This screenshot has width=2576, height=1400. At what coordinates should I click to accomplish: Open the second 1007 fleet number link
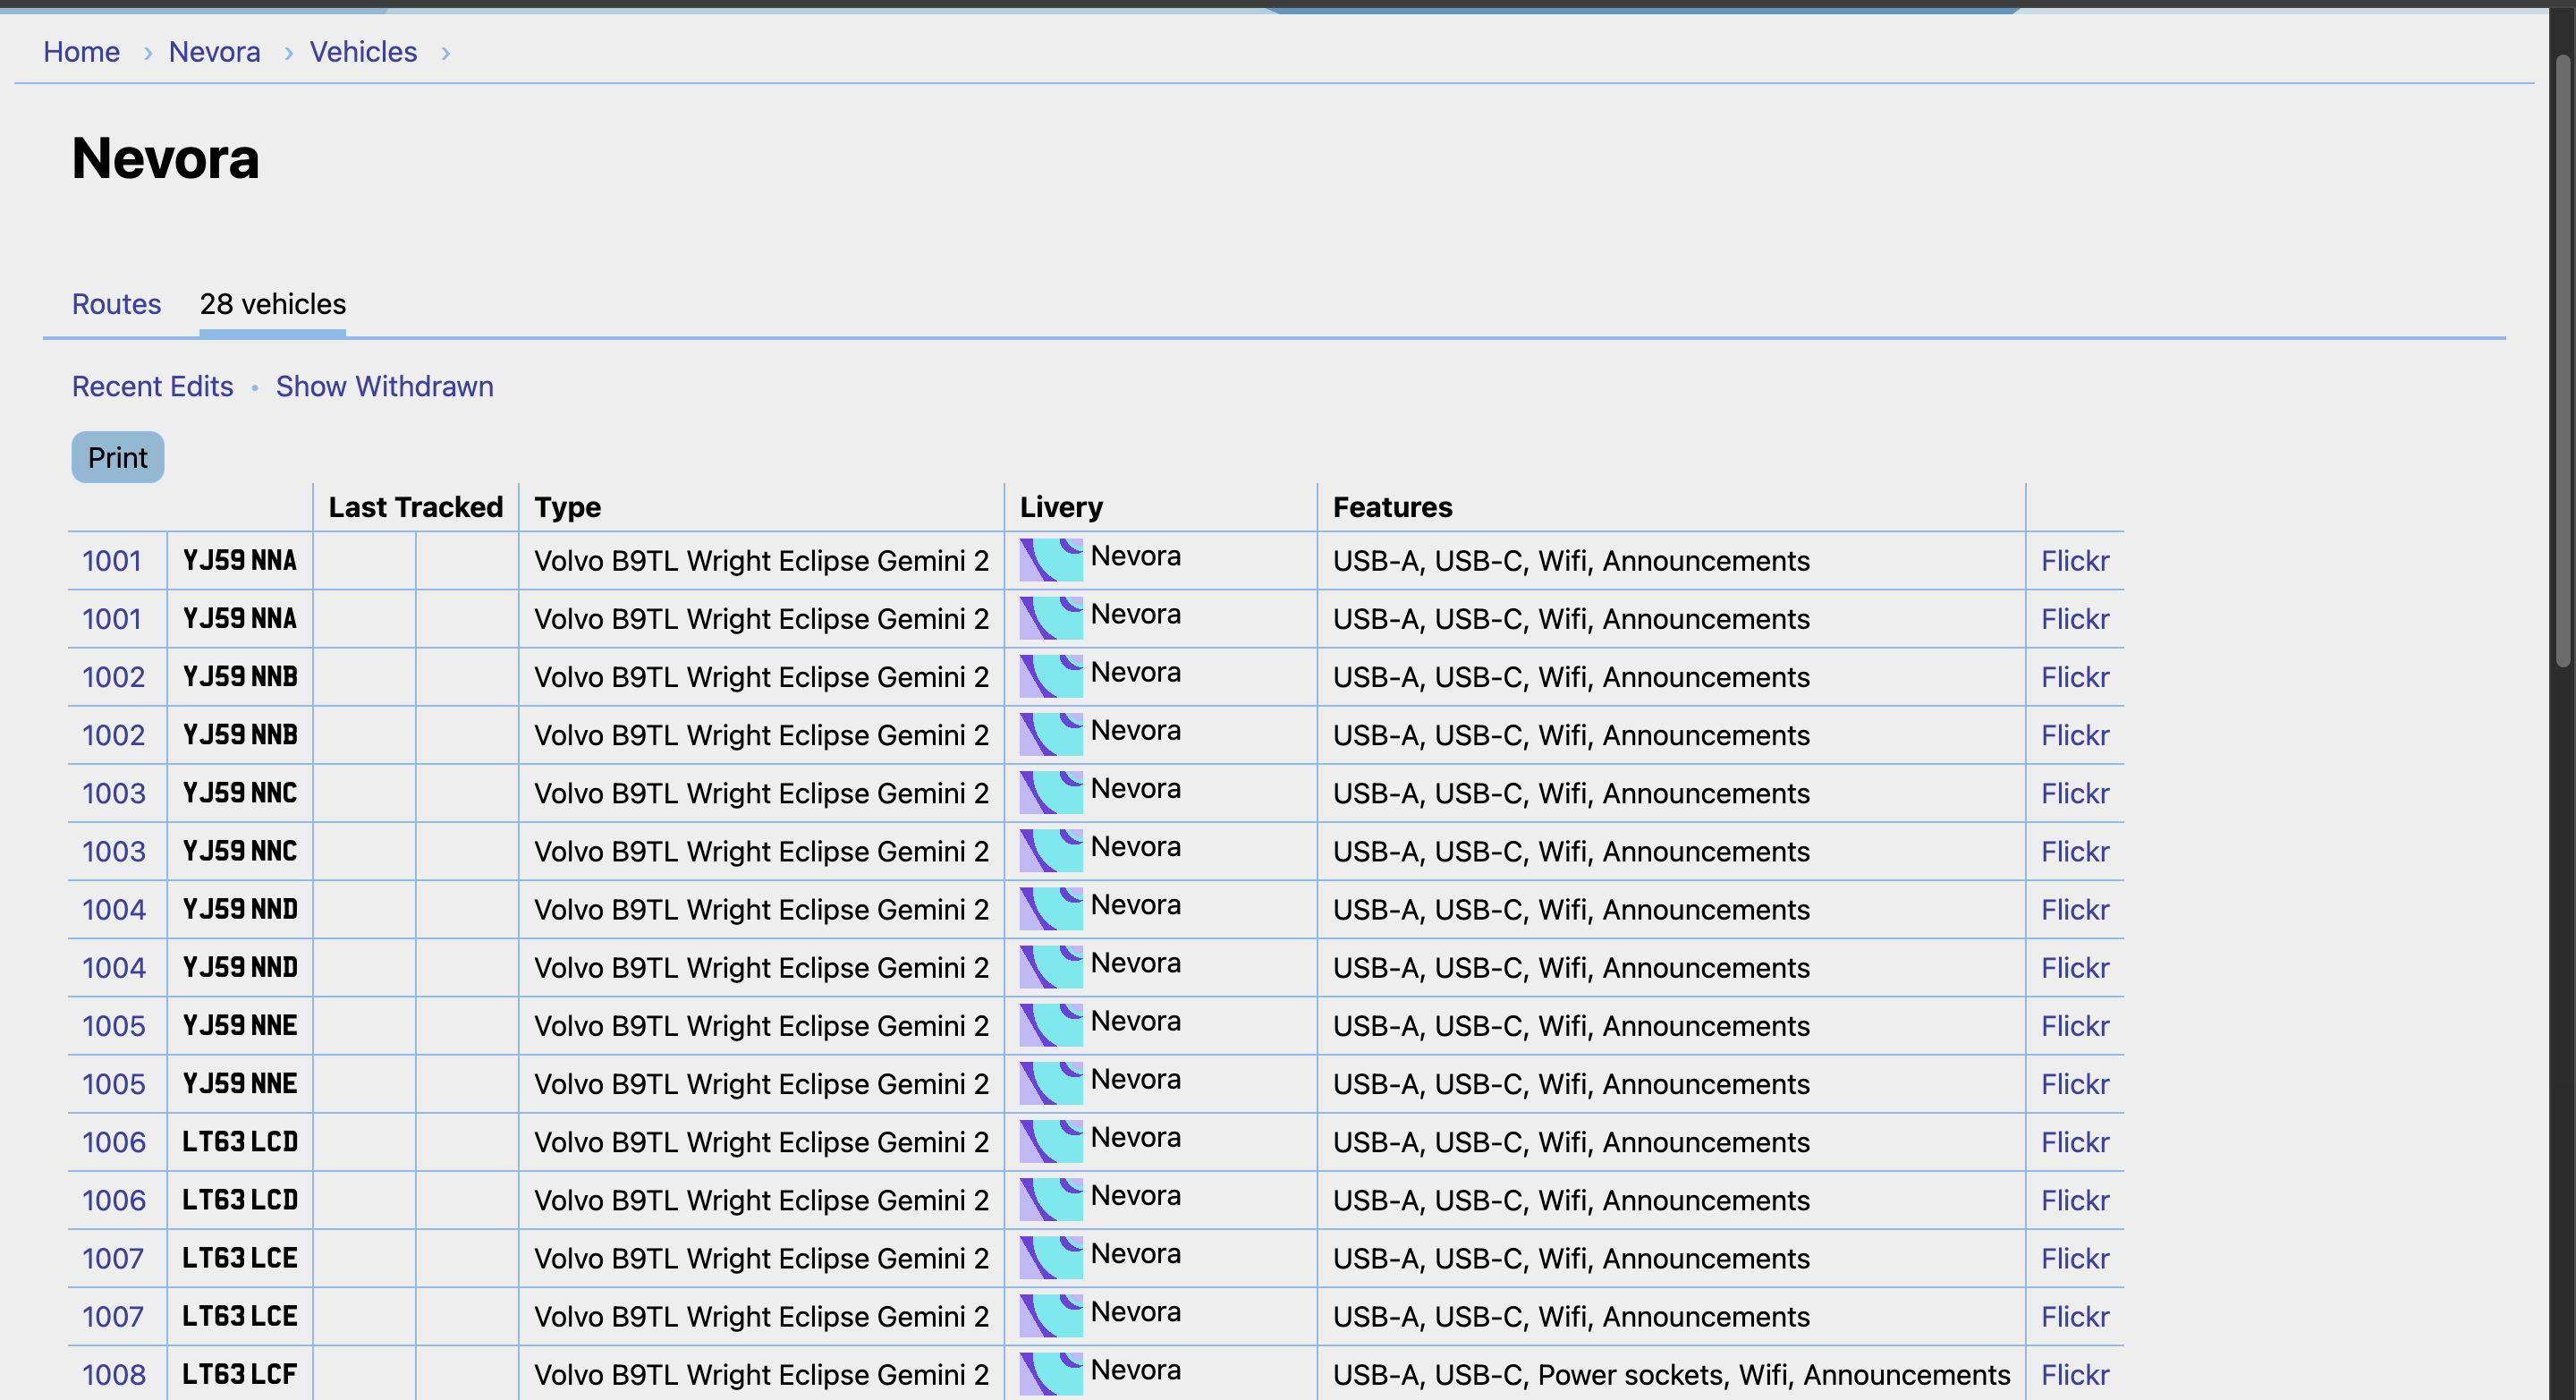(x=113, y=1316)
